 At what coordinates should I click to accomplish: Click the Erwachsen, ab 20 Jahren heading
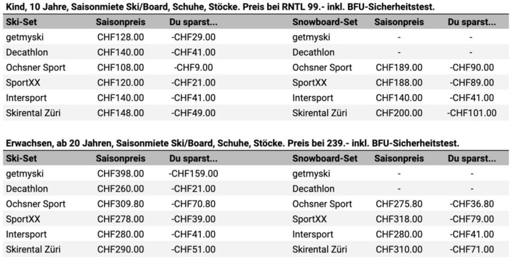tap(232, 143)
